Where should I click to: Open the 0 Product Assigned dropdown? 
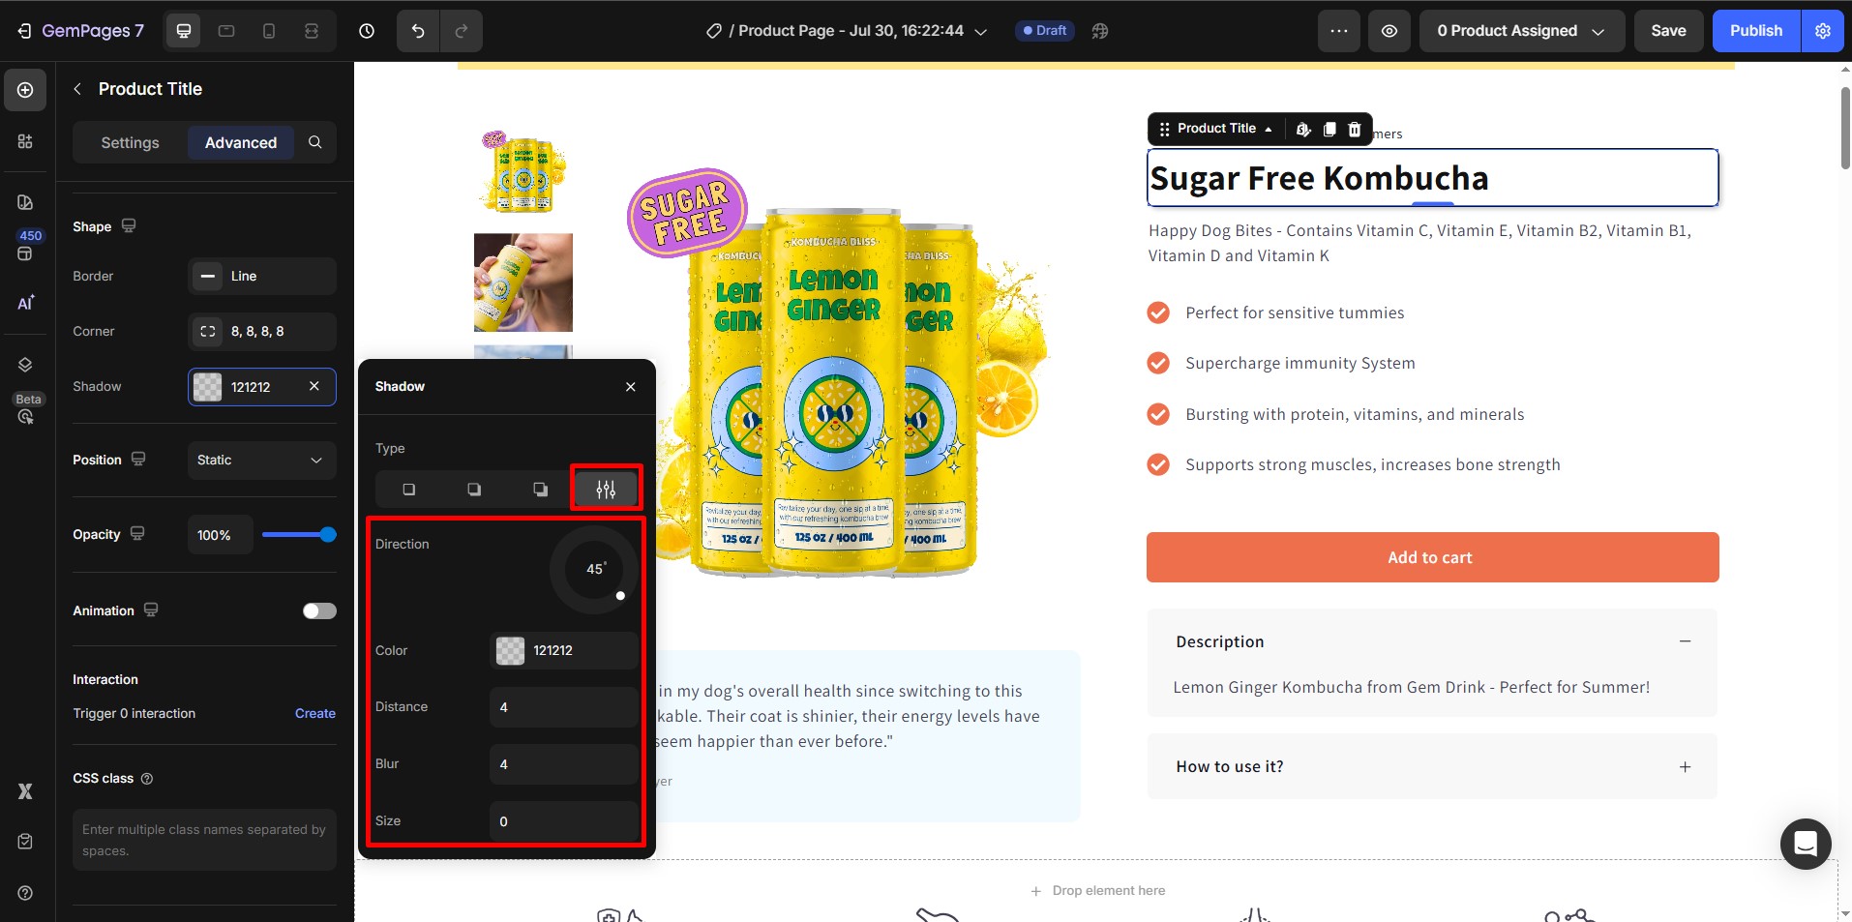[1521, 31]
